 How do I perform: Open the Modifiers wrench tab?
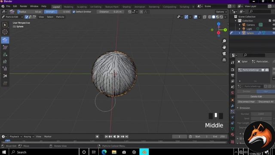[232, 106]
